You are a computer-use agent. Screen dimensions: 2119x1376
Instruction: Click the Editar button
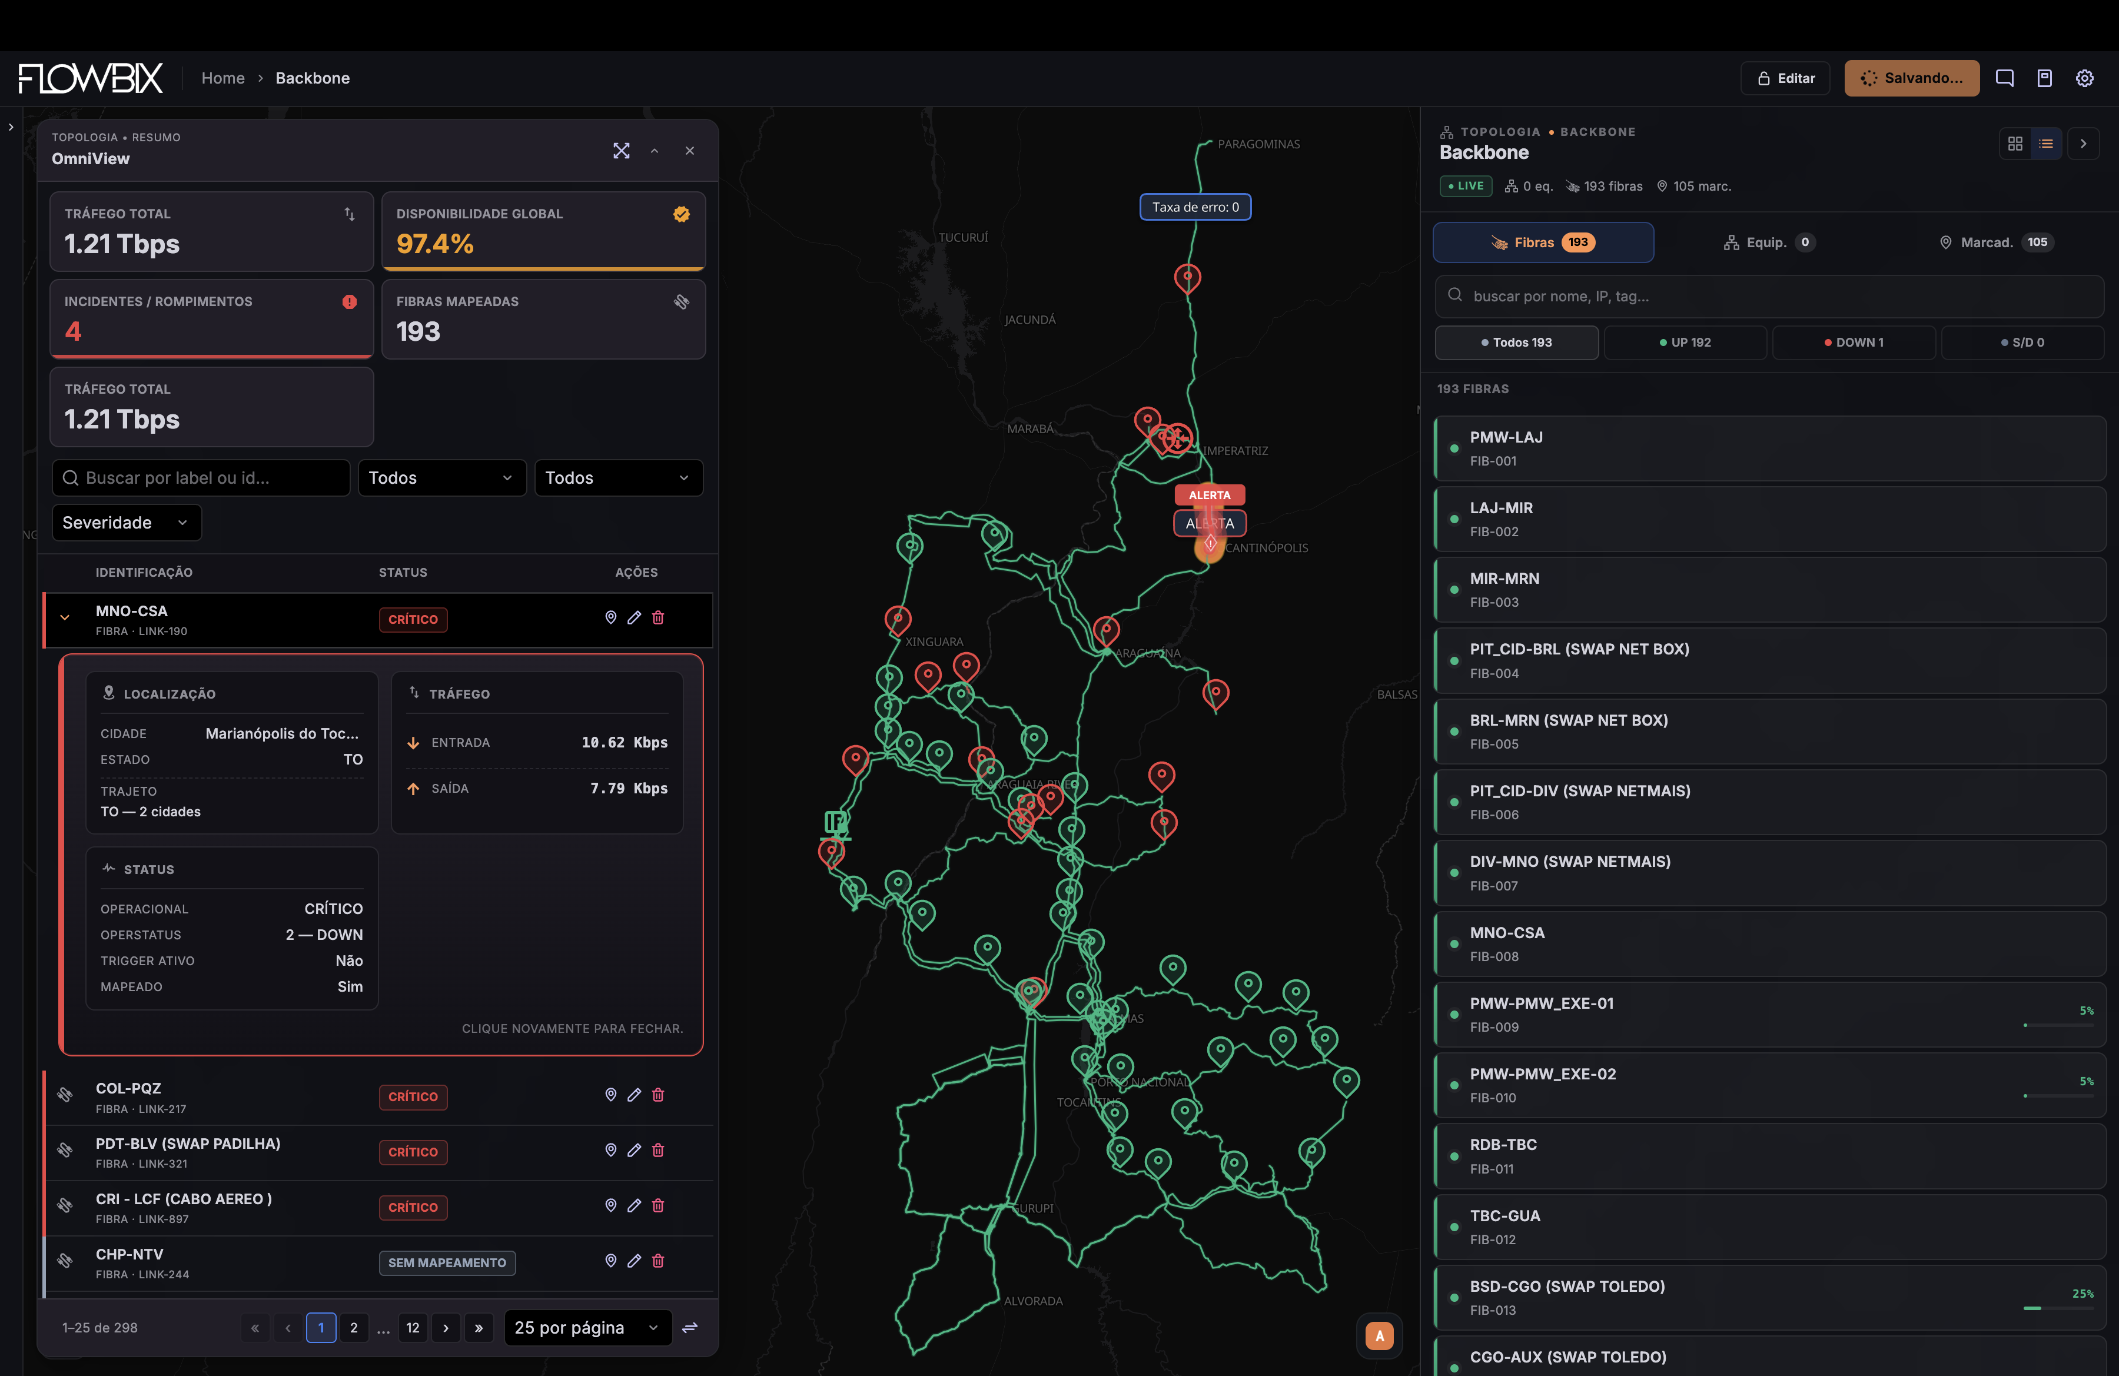1785,78
